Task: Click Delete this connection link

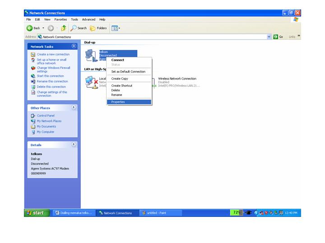Action: pyautogui.click(x=51, y=86)
